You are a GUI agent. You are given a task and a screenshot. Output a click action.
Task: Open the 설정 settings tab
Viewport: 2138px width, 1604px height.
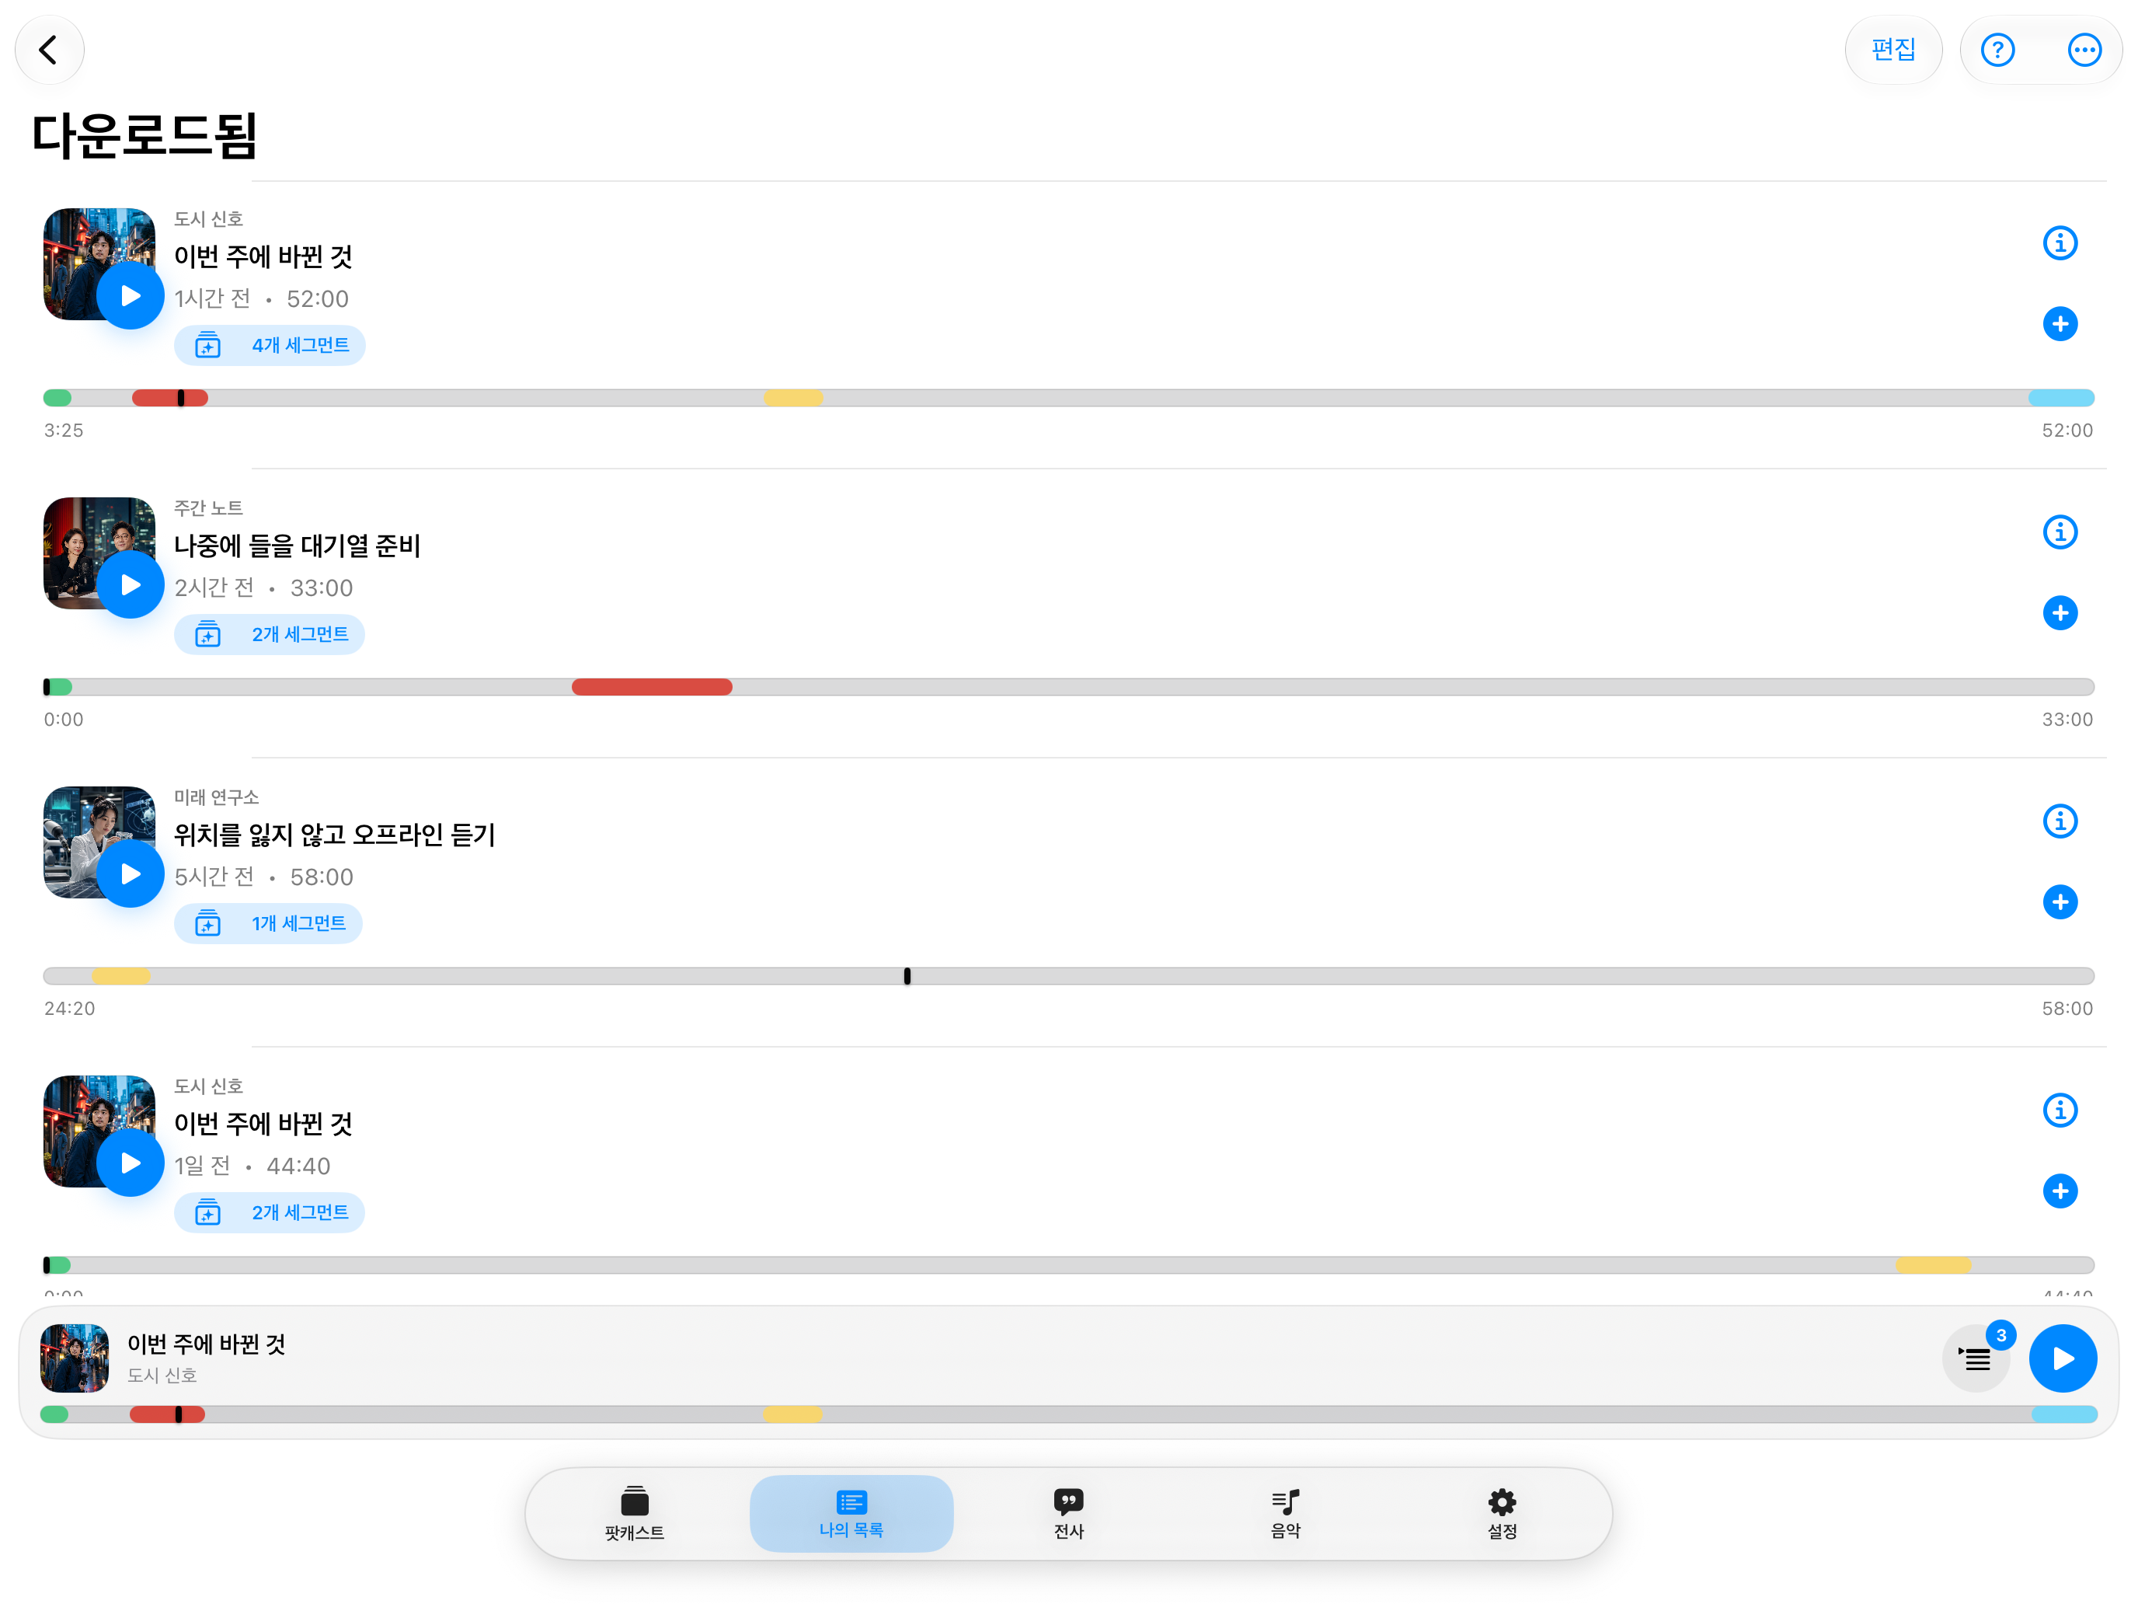point(1501,1513)
